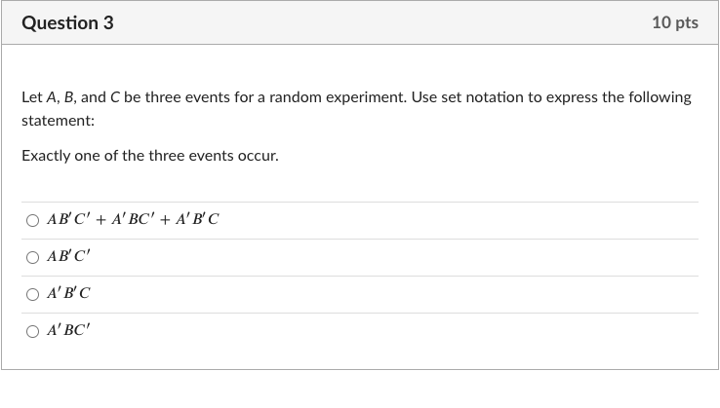
Task: Click the word 'statement:' in the prompt
Action: click(x=58, y=121)
